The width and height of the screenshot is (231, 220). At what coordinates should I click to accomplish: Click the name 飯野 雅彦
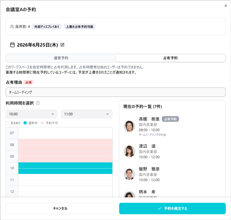pos(149,169)
